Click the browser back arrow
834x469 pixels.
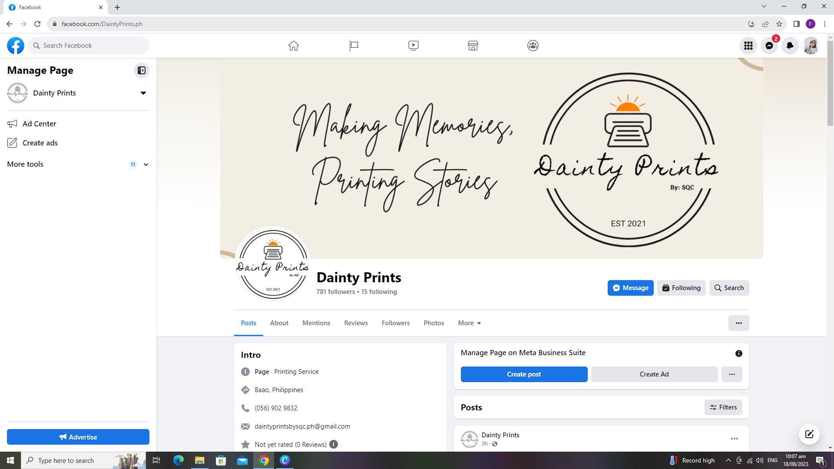(10, 24)
